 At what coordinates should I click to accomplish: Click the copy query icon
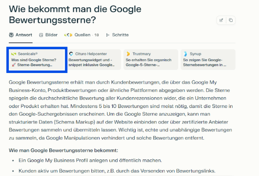click(231, 20)
